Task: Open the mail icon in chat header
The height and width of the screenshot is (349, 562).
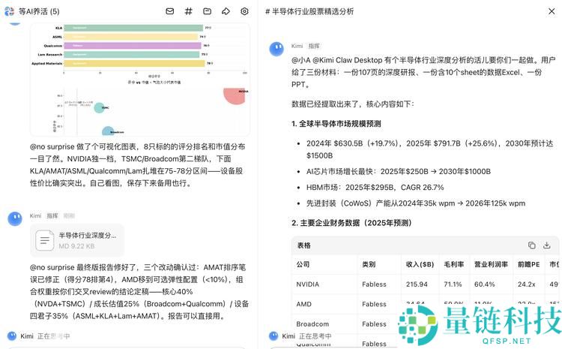Action: click(170, 11)
